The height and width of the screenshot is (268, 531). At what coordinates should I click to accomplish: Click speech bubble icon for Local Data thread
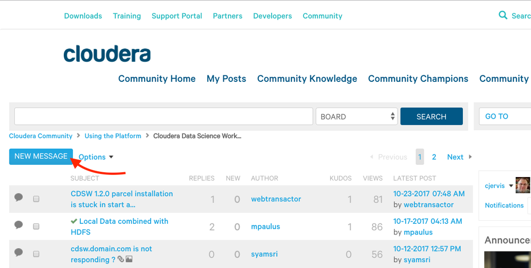coord(19,225)
